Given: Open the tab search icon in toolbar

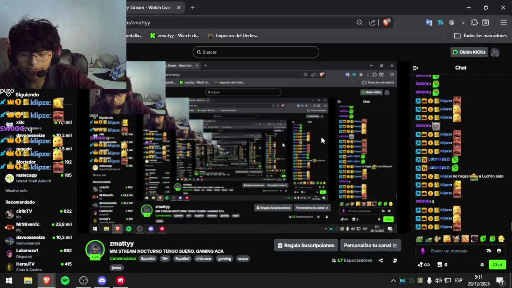Looking at the screenshot, I should pyautogui.click(x=486, y=22).
